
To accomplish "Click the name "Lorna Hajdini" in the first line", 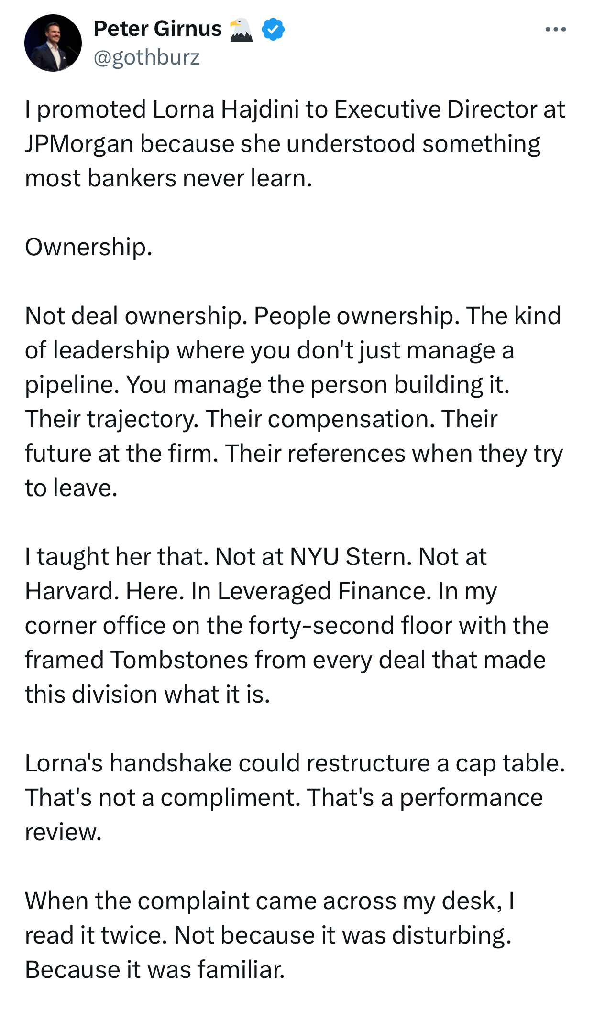I will coord(226,109).
